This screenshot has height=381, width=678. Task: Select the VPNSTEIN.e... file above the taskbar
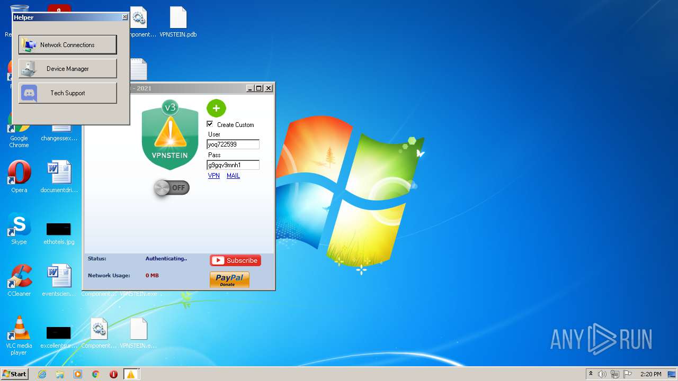[138, 333]
